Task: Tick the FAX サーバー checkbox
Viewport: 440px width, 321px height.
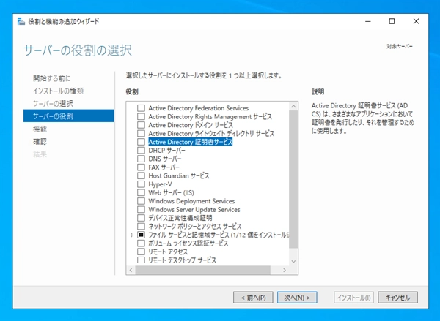Action: [141, 167]
